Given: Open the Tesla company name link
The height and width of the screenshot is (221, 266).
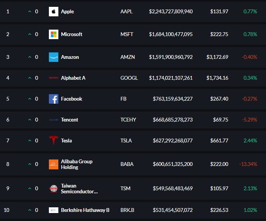Looking at the screenshot, I should (66, 141).
